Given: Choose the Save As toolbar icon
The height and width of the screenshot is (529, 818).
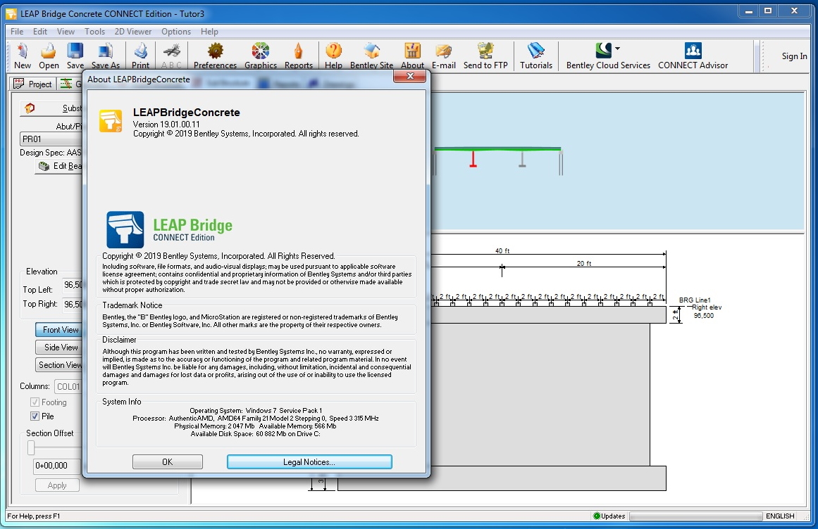Looking at the screenshot, I should [x=106, y=56].
